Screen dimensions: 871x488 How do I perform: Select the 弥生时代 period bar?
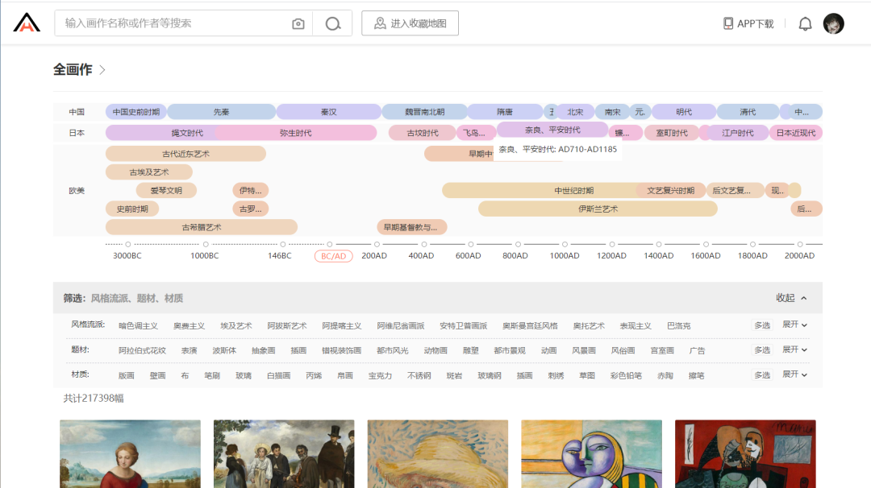click(x=295, y=133)
